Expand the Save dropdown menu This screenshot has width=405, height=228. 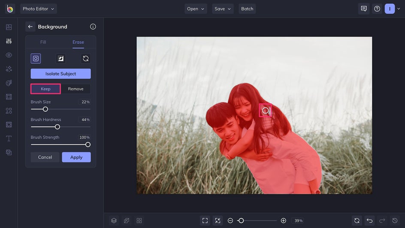click(223, 9)
